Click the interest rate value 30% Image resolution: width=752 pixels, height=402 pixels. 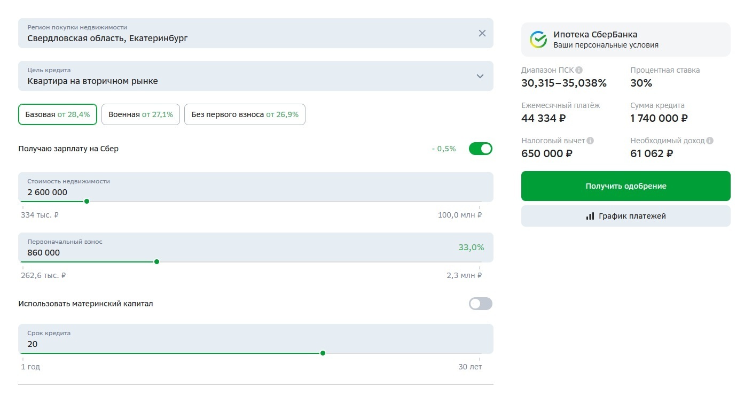click(641, 83)
